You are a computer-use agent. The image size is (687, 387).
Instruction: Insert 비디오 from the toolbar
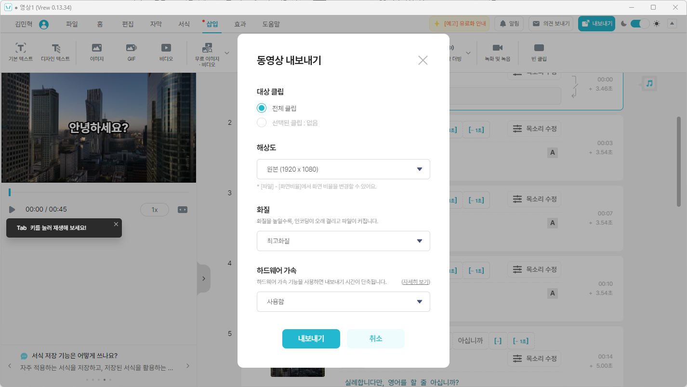coord(166,52)
